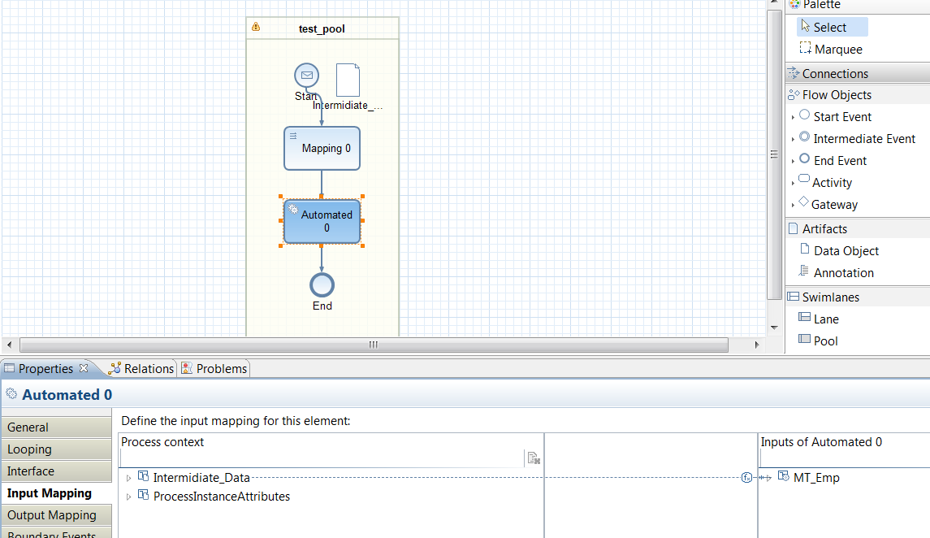This screenshot has width=930, height=538.
Task: Select the Mapping 0 task
Action: click(x=322, y=148)
